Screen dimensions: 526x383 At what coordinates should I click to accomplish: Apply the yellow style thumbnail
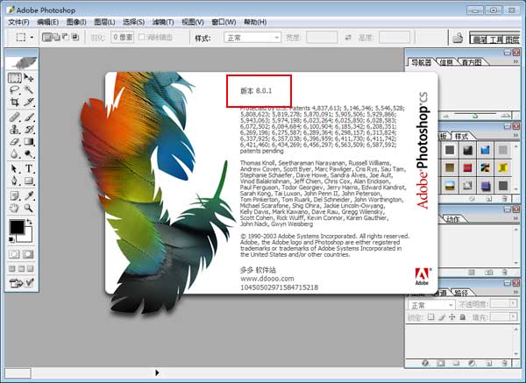click(x=502, y=167)
